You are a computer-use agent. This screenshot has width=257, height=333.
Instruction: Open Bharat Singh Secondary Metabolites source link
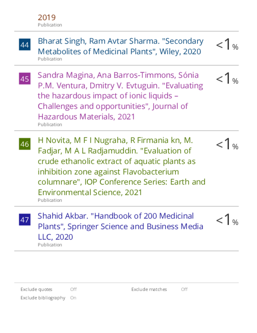(x=121, y=46)
